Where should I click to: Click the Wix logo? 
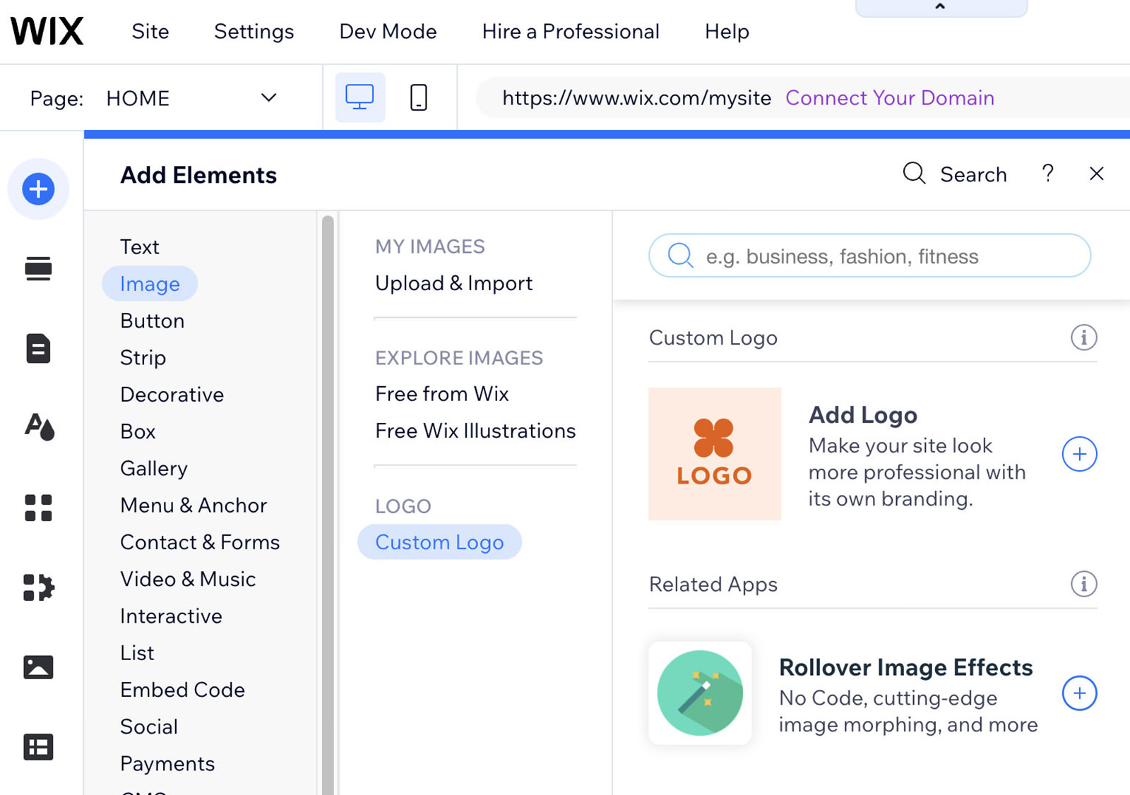coord(47,31)
